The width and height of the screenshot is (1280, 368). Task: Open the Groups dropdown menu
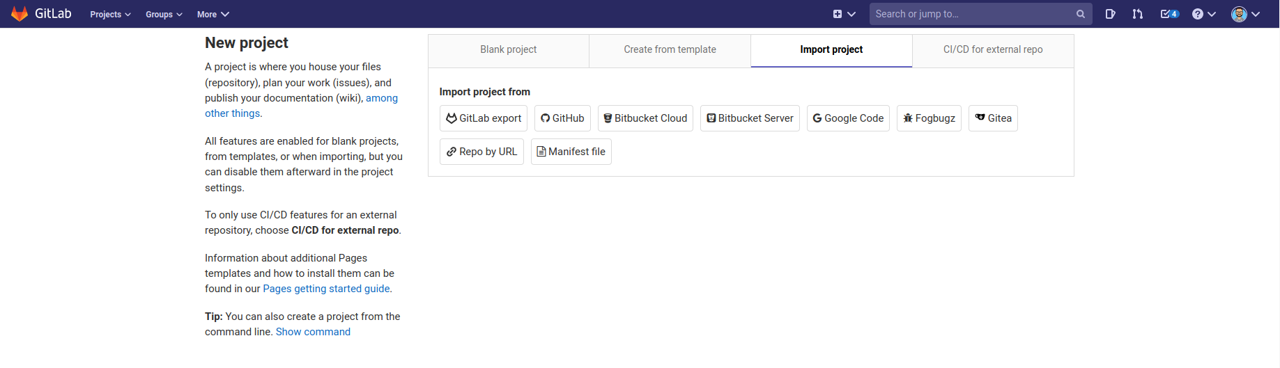click(x=164, y=14)
